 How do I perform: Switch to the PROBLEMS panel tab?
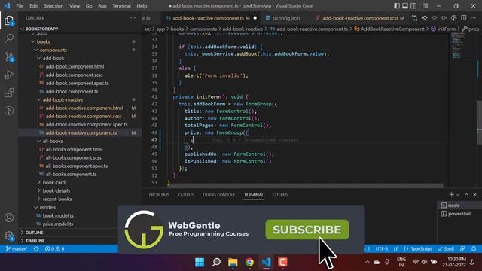159,195
